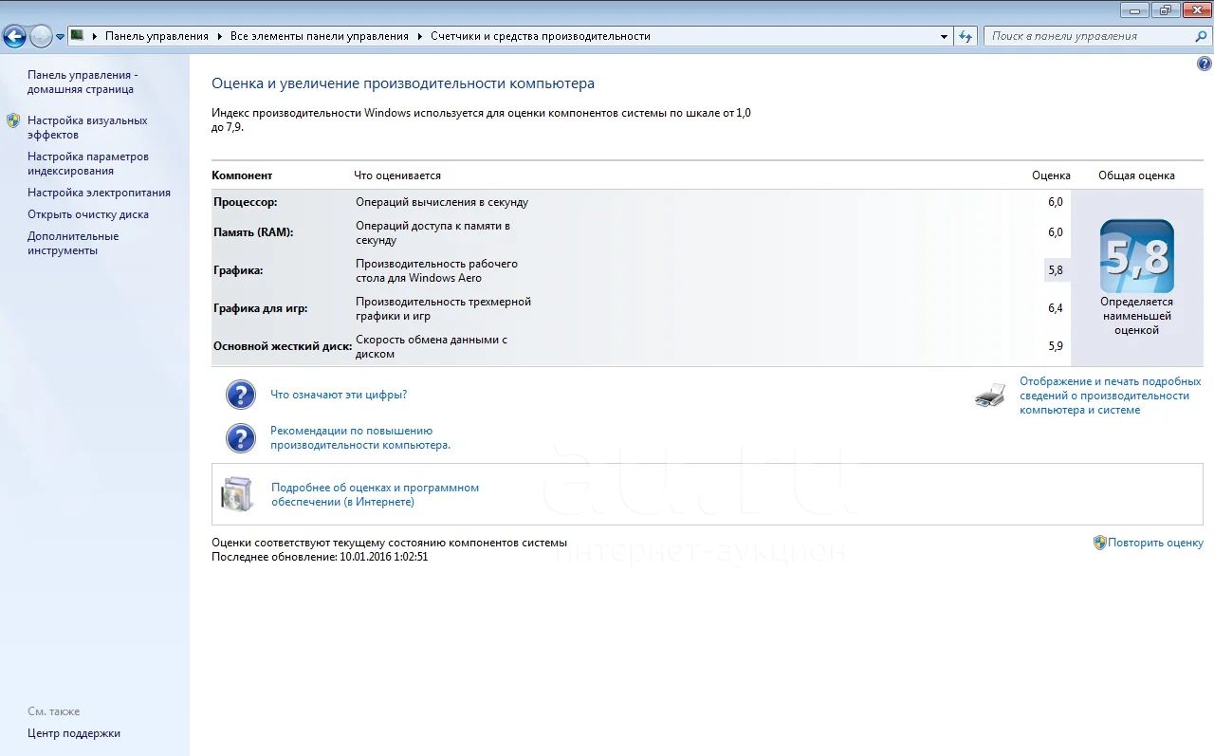The image size is (1214, 756).
Task: Focus the 'Поиск в панели управления' search box
Action: 1090,36
